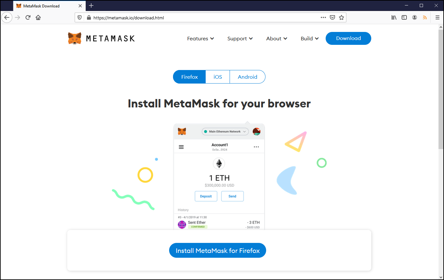This screenshot has height=280, width=444.
Task: Expand the About menu
Action: click(x=276, y=38)
